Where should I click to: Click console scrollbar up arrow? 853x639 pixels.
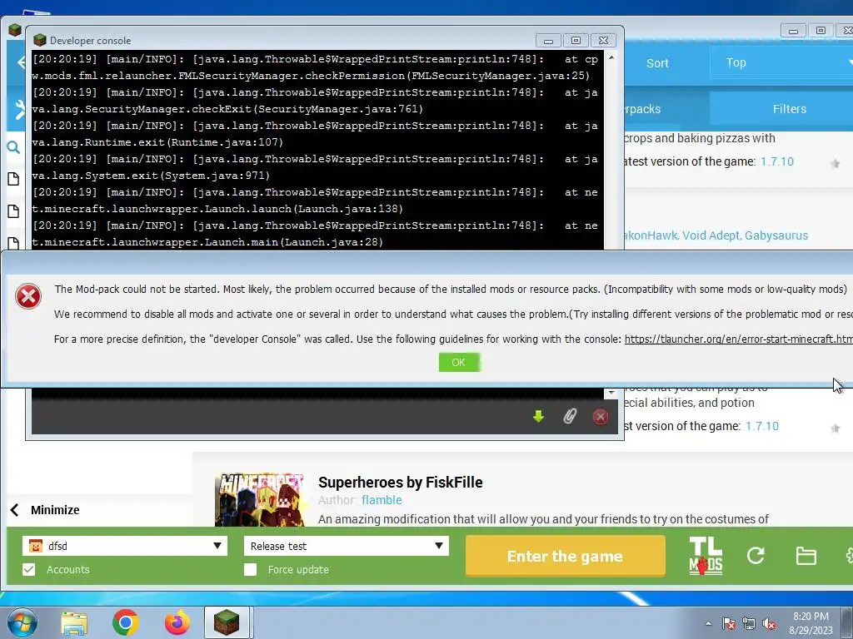pyautogui.click(x=611, y=57)
